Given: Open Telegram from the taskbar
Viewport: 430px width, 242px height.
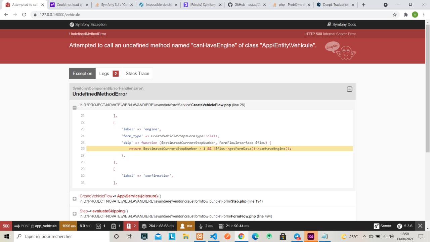Looking at the screenshot, I should point(297,236).
